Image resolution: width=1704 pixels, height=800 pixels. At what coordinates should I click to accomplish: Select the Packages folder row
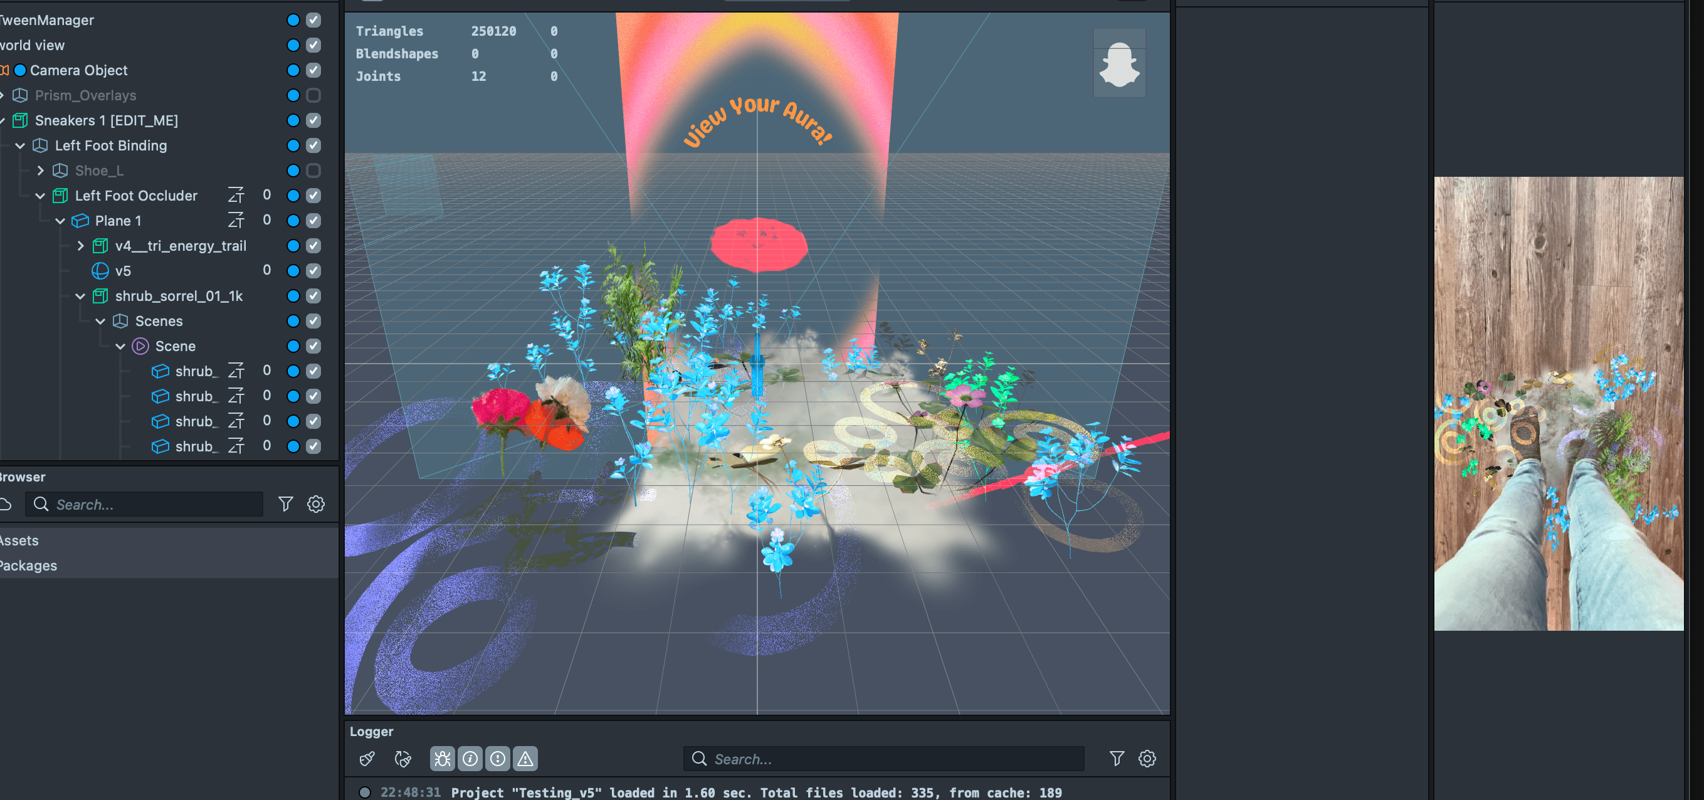pyautogui.click(x=29, y=566)
